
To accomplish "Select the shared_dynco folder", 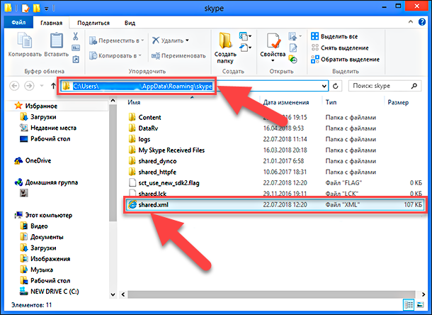I will (152, 161).
